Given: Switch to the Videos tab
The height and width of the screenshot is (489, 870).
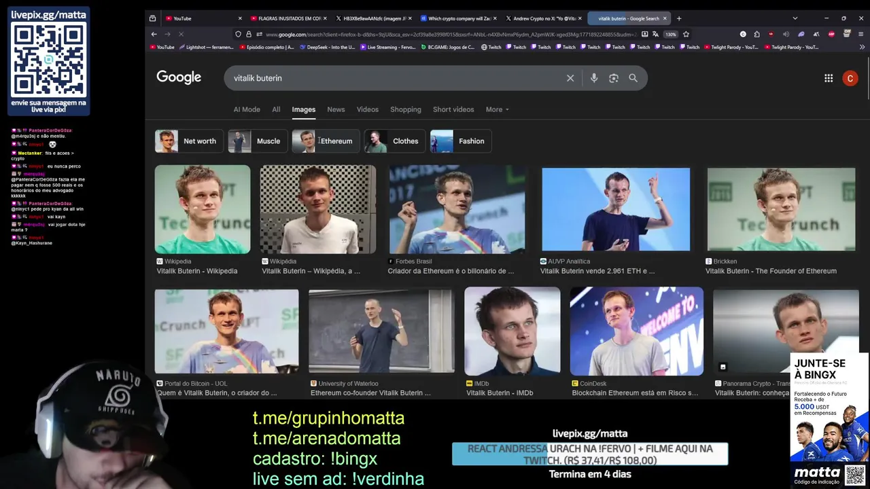Looking at the screenshot, I should [x=368, y=109].
